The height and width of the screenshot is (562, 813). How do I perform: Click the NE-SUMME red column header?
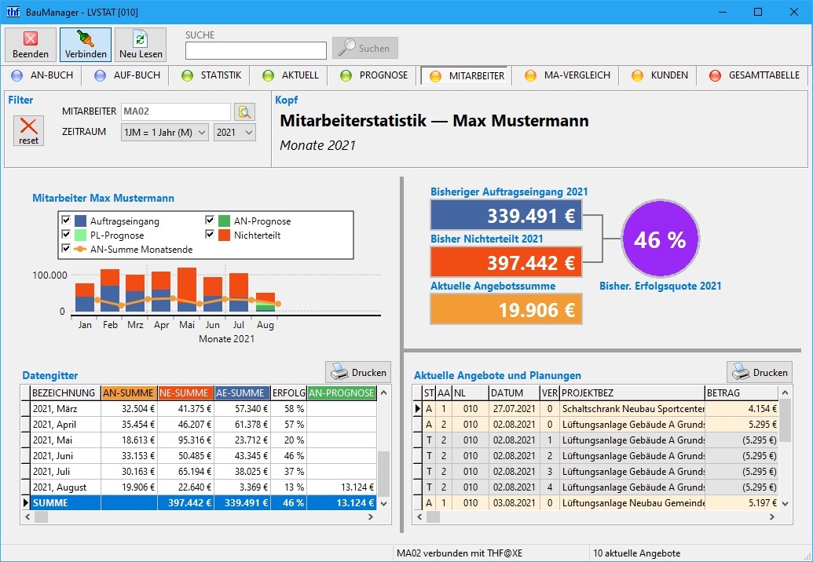[x=185, y=393]
